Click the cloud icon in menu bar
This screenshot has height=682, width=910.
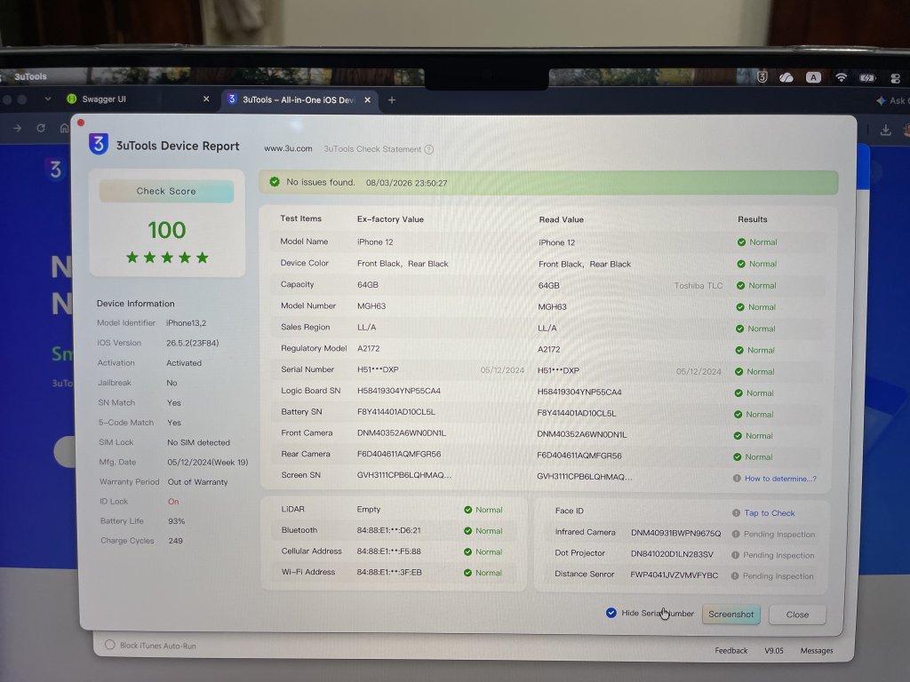(786, 77)
